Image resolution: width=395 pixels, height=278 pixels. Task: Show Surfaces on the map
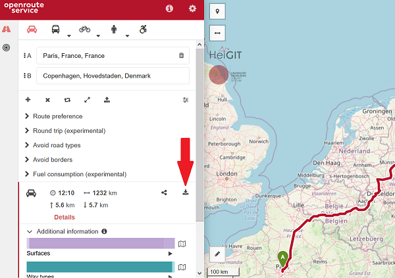coord(182,244)
